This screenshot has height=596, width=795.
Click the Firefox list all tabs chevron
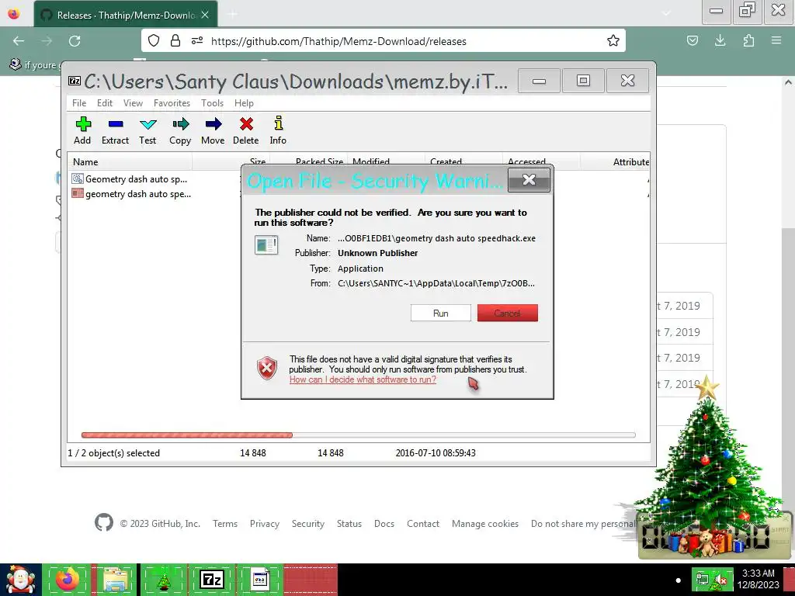(666, 13)
